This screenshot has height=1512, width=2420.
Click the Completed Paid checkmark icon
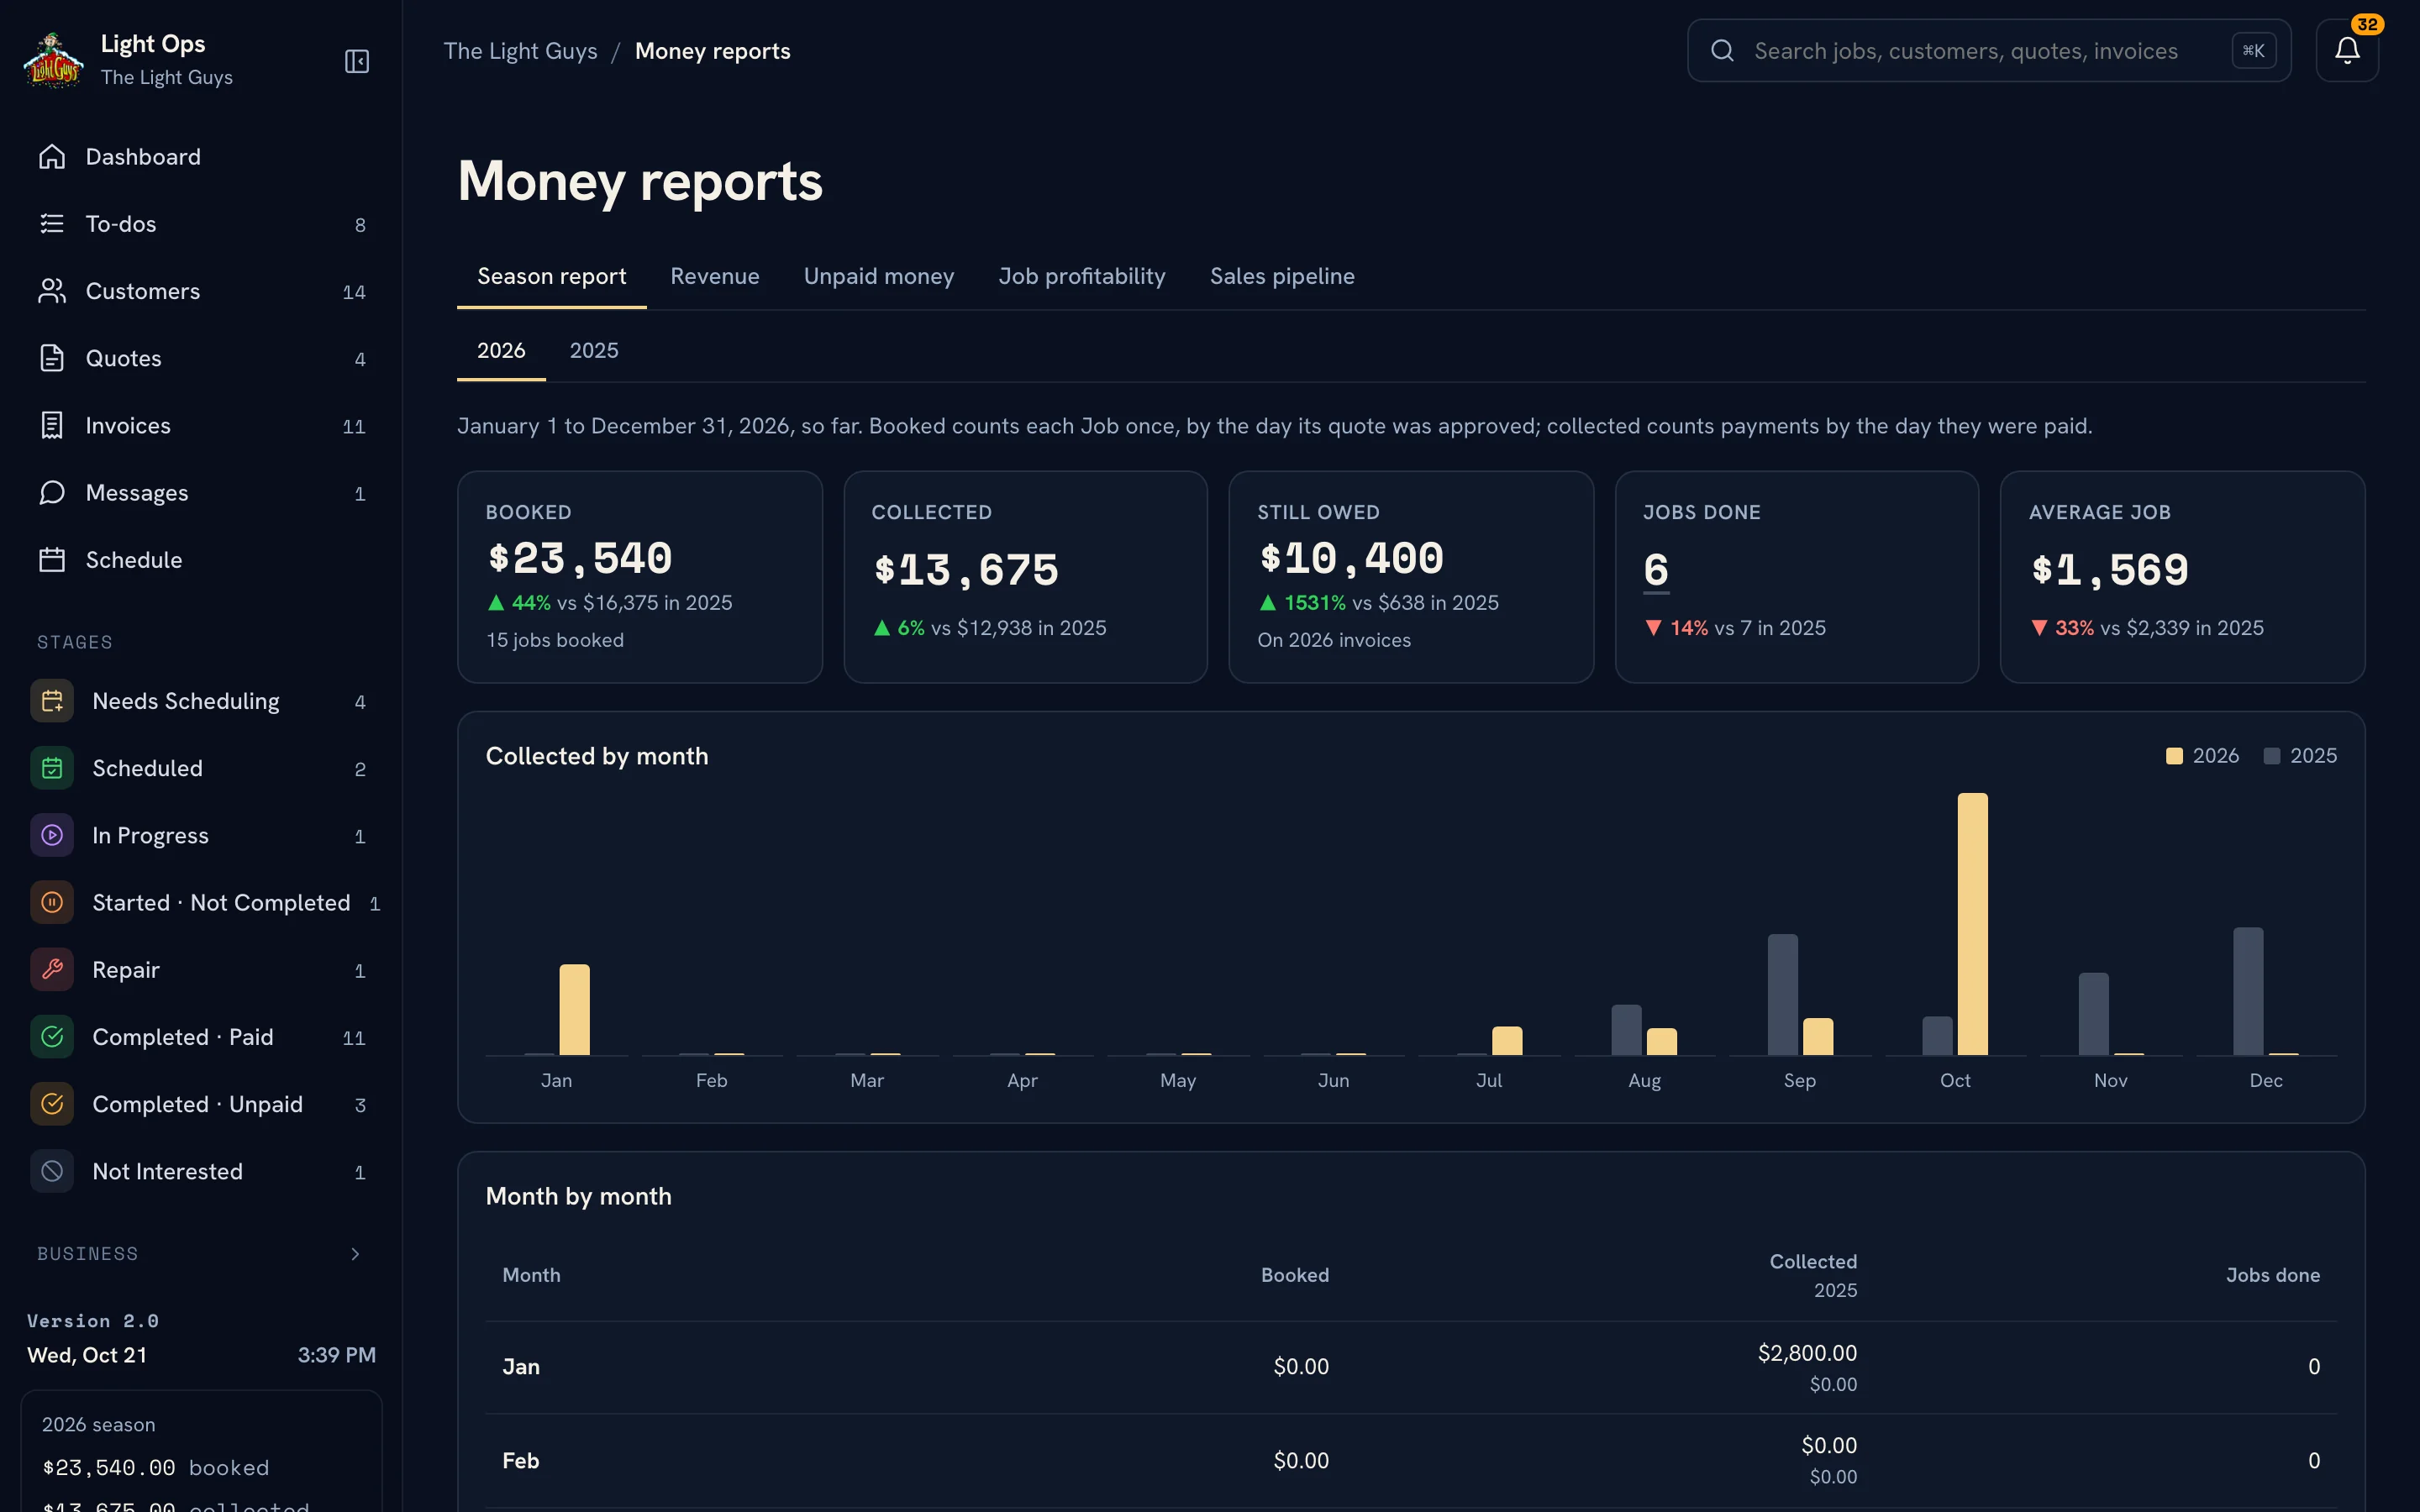(x=52, y=1037)
